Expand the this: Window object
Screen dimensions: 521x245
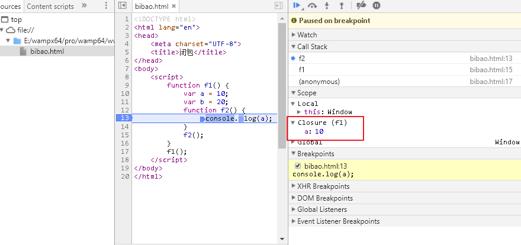pos(299,112)
